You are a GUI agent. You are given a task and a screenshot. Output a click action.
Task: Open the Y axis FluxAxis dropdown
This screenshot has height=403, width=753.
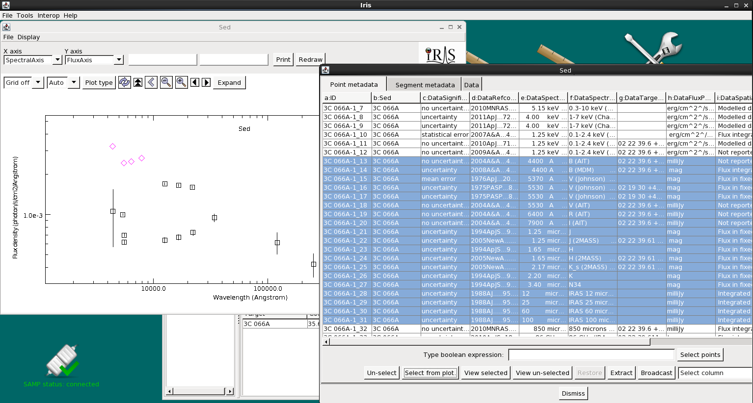pyautogui.click(x=118, y=60)
